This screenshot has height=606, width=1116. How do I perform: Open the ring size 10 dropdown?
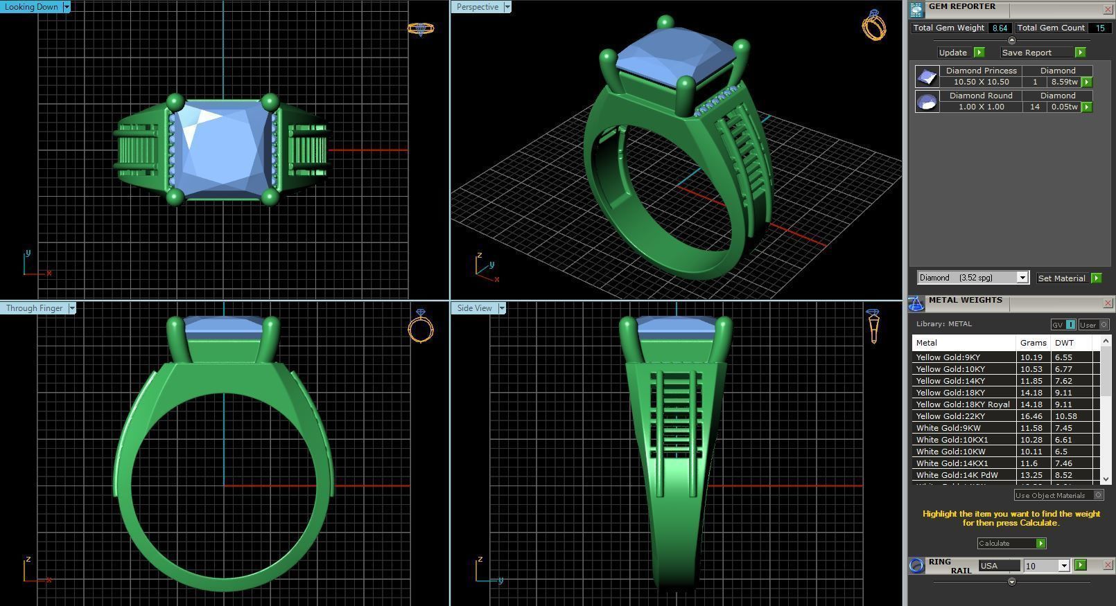(1063, 567)
